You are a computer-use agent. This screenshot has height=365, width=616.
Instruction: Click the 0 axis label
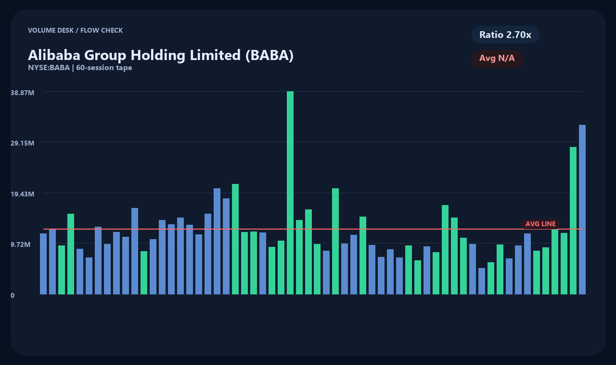(x=13, y=295)
